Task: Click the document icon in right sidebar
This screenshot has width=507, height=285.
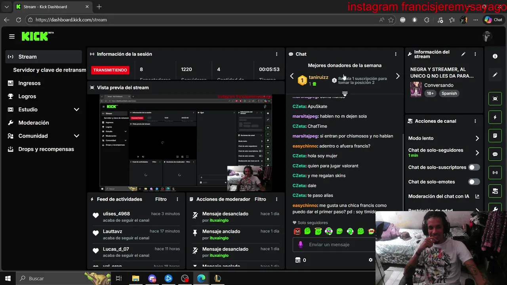Action: 495,136
